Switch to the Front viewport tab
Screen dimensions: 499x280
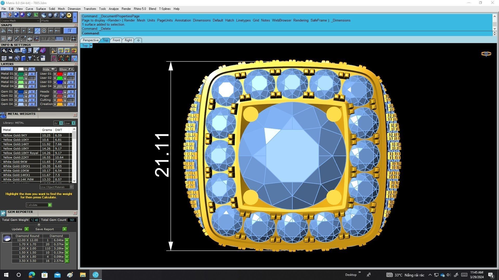pyautogui.click(x=116, y=40)
